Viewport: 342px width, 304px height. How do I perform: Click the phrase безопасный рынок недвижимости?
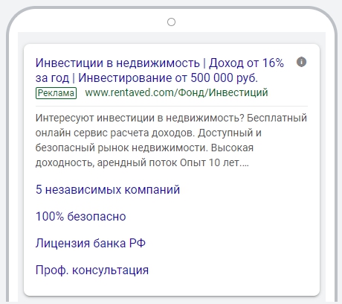(x=122, y=148)
